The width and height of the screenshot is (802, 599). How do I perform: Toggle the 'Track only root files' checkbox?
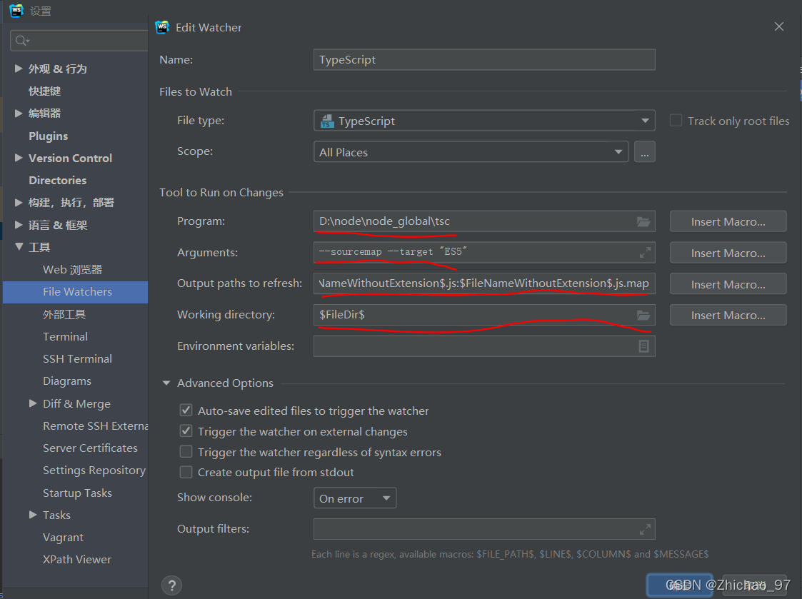[x=676, y=120]
